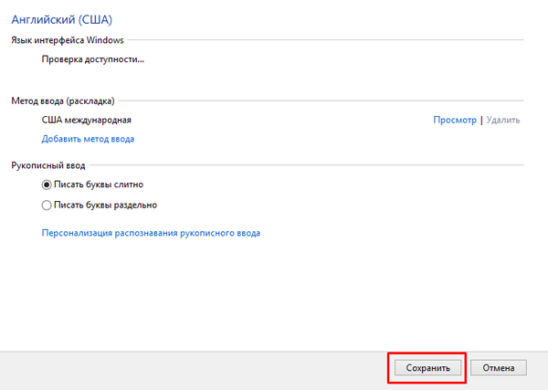Click the Метод ввода (раскладка) section header

pyautogui.click(x=63, y=101)
